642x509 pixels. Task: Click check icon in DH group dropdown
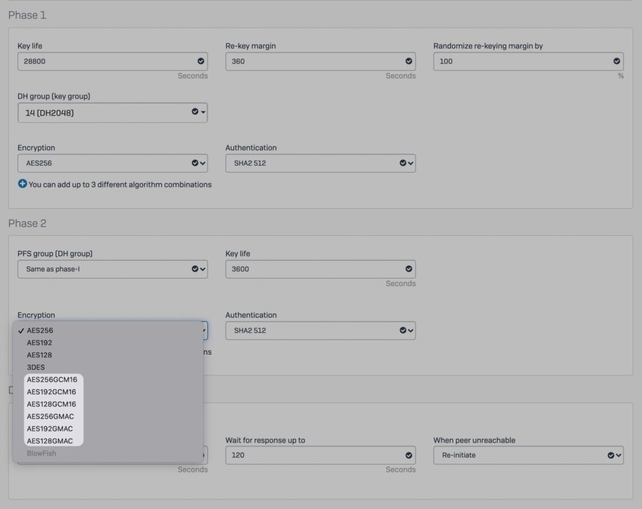tap(195, 112)
